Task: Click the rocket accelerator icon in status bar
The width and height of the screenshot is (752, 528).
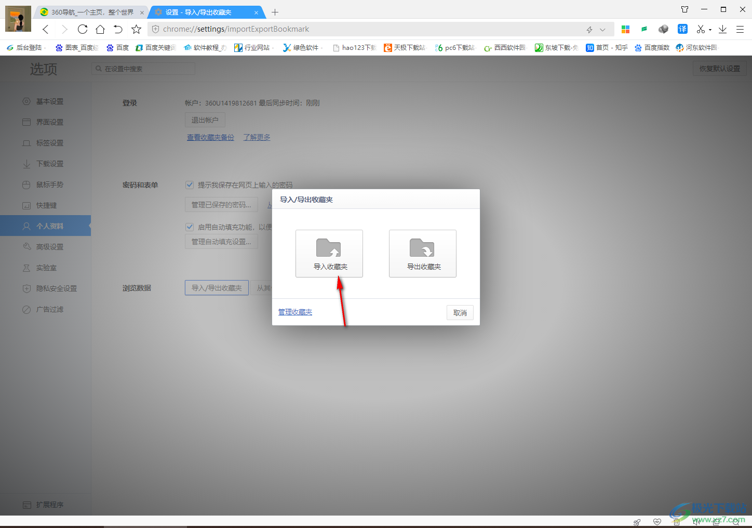Action: tap(637, 522)
